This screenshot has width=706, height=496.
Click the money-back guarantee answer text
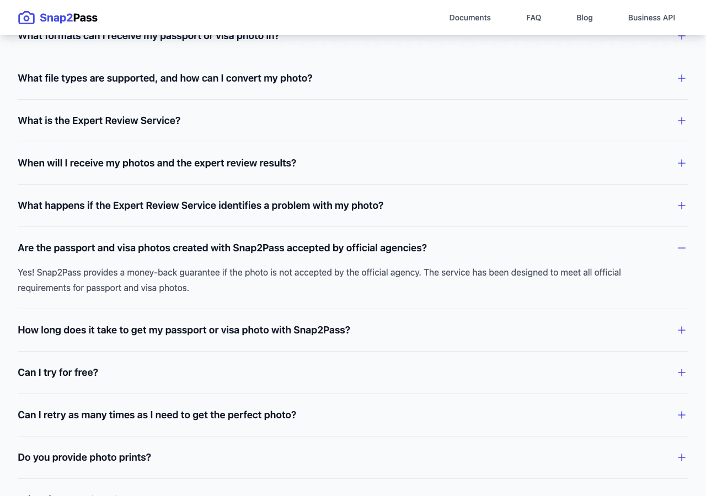tap(319, 280)
